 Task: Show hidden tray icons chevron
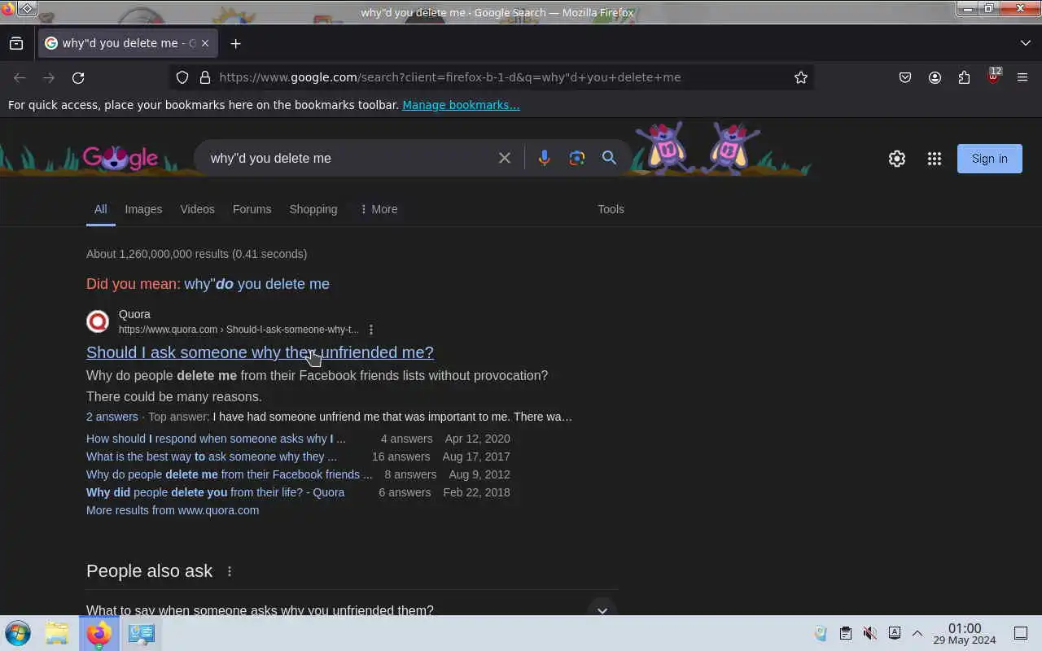tap(917, 633)
